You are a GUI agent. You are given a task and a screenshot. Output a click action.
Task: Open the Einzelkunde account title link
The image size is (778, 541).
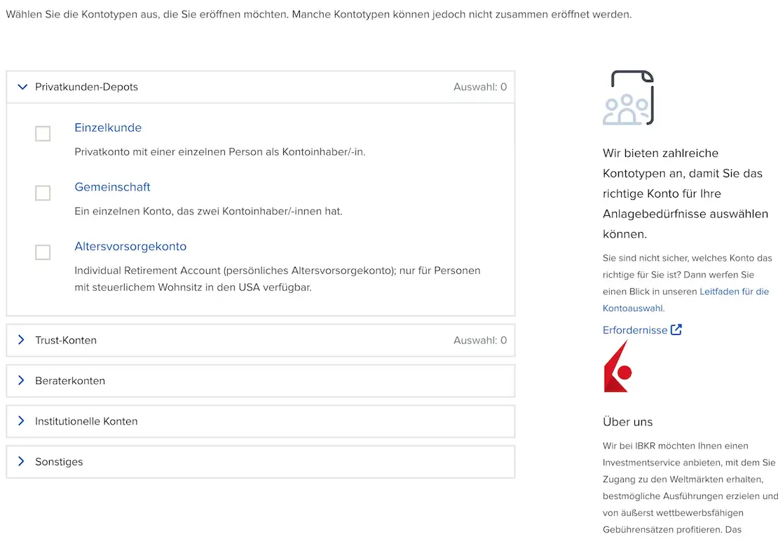pos(108,128)
